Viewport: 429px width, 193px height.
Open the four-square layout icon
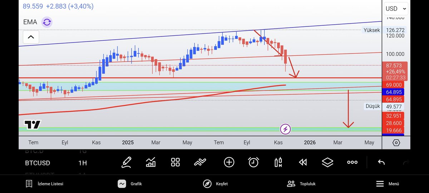175,162
